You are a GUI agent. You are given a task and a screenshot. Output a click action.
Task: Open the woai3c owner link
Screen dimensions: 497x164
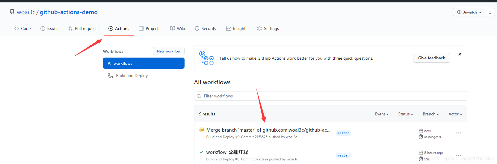pyautogui.click(x=26, y=12)
